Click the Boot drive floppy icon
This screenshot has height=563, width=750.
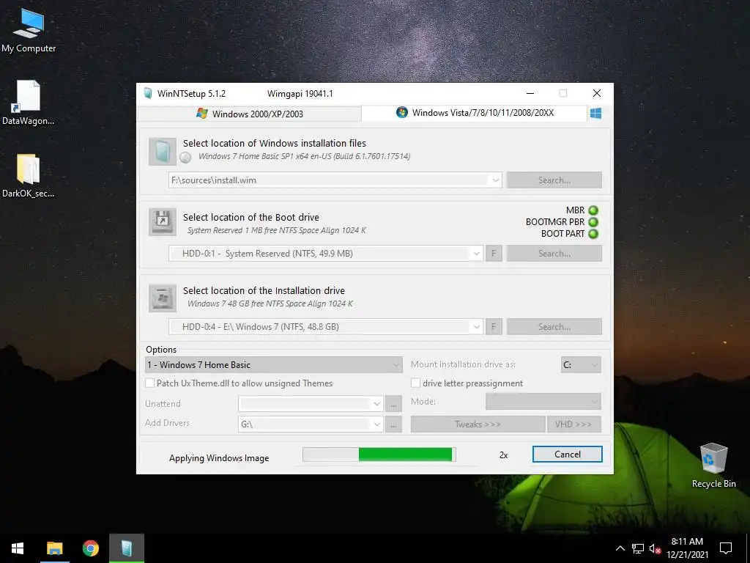pos(162,221)
